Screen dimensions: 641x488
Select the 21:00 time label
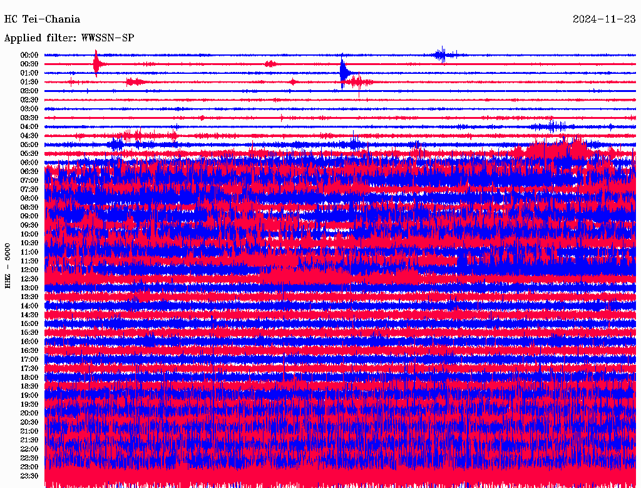[30, 432]
